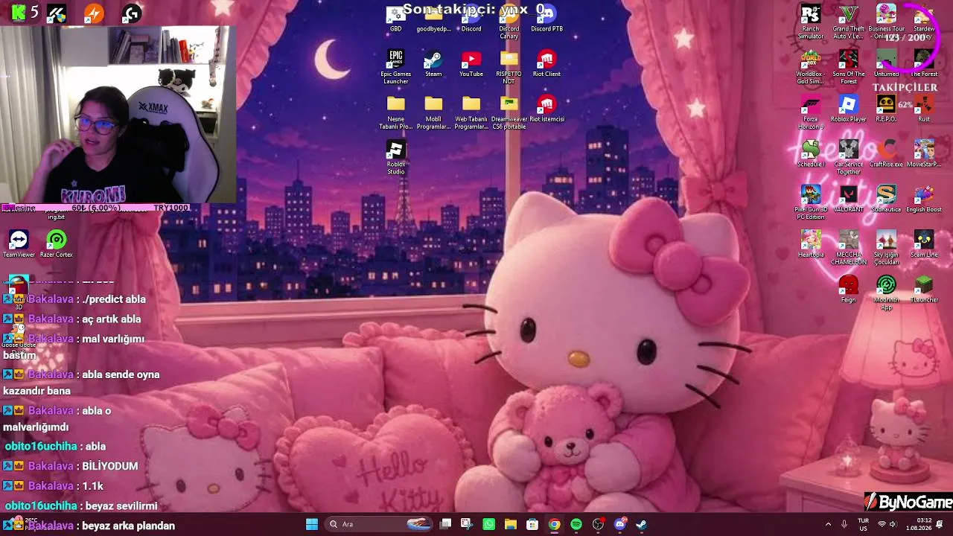Image resolution: width=953 pixels, height=536 pixels.
Task: Select the Car Service Together shortcut
Action: point(849,158)
